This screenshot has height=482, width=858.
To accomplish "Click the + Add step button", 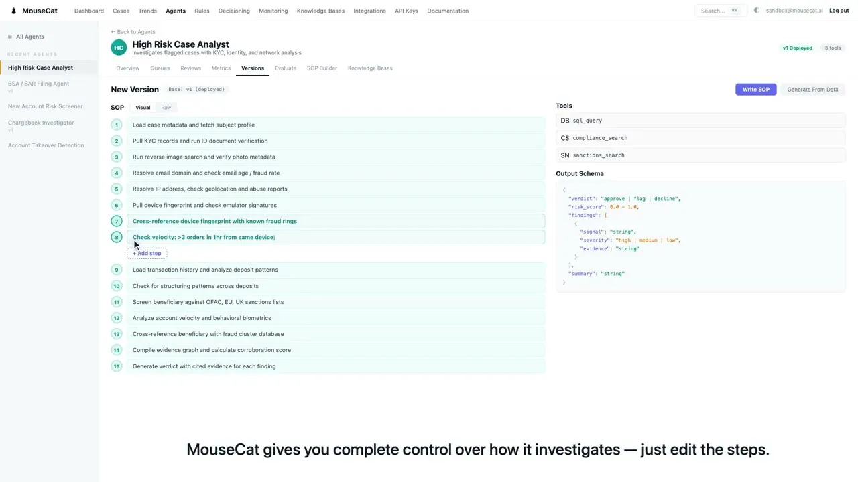I will click(x=147, y=254).
